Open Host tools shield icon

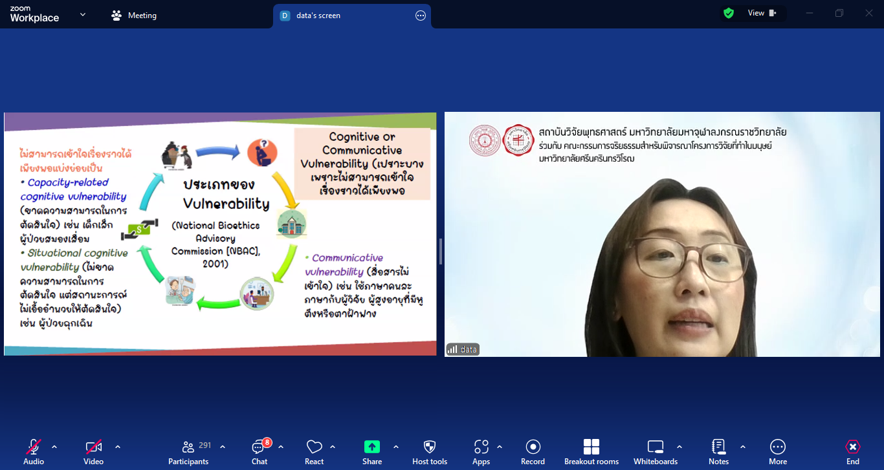coord(430,447)
